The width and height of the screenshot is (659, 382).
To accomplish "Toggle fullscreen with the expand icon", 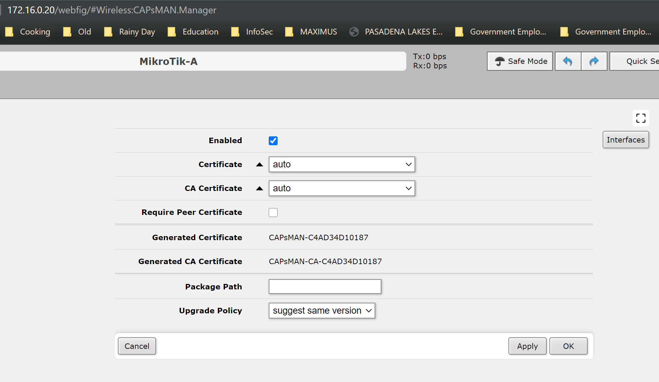I will [x=641, y=118].
